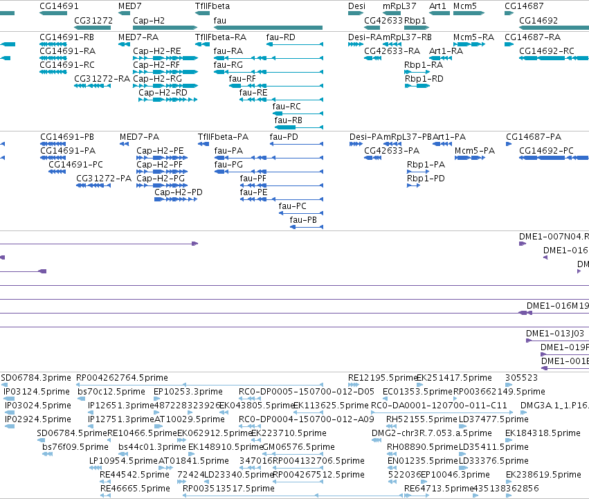The height and width of the screenshot is (499, 589).
Task: Select clone DME1-007N04
Action: coord(523,244)
